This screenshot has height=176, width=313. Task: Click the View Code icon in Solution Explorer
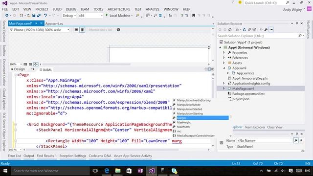click(261, 30)
